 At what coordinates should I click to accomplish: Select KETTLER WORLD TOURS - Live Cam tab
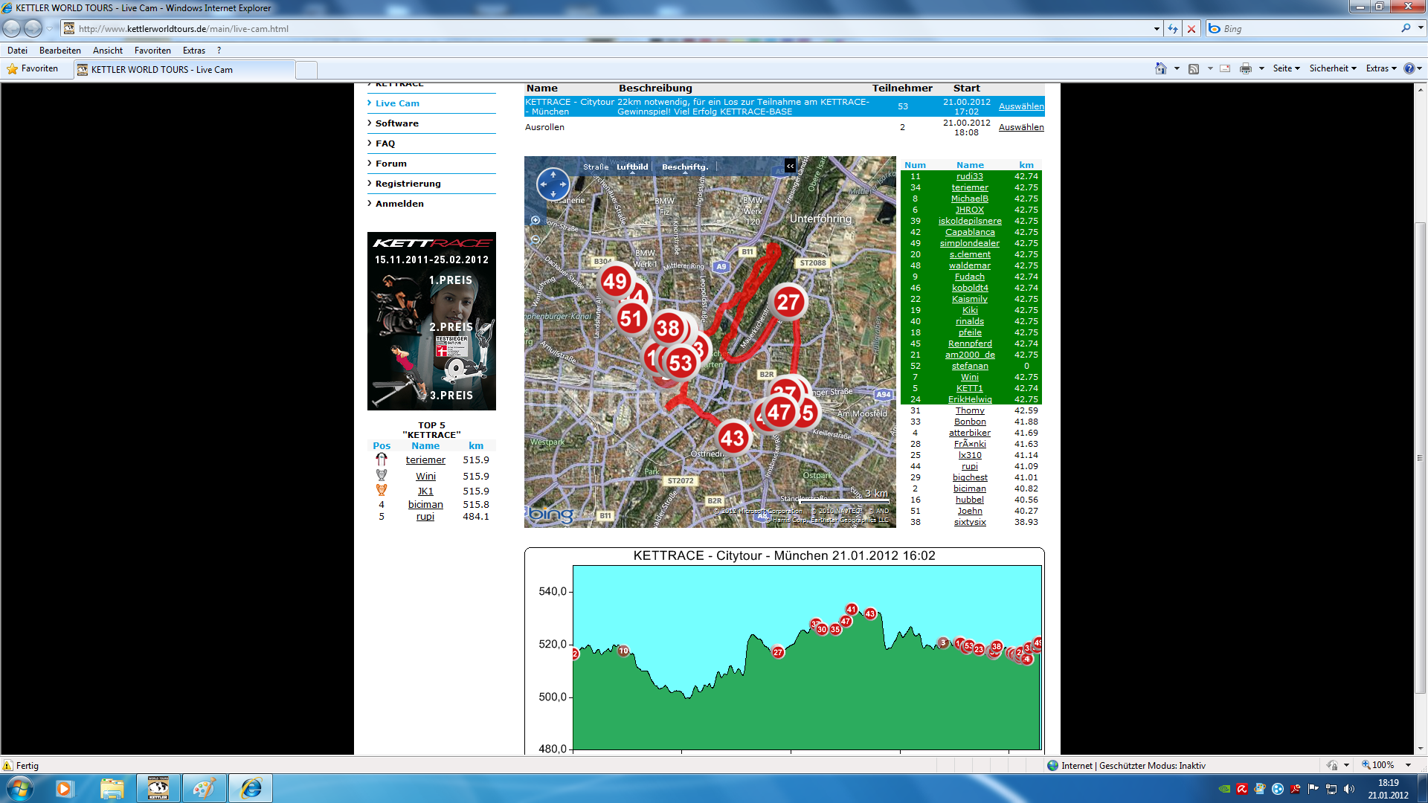(184, 70)
